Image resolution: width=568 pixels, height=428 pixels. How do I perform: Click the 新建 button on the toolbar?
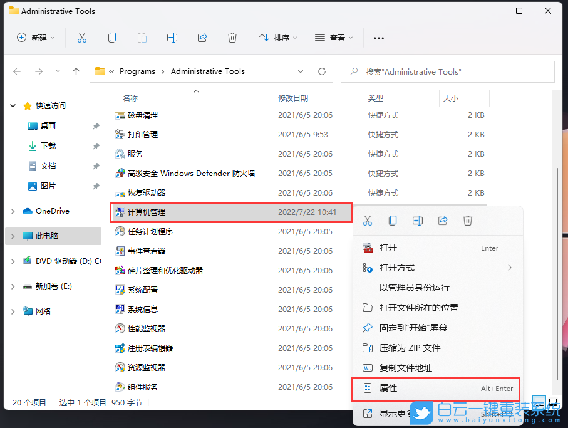click(36, 38)
